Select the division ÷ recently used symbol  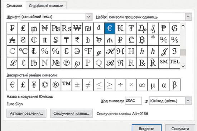pyautogui.click(x=120, y=85)
